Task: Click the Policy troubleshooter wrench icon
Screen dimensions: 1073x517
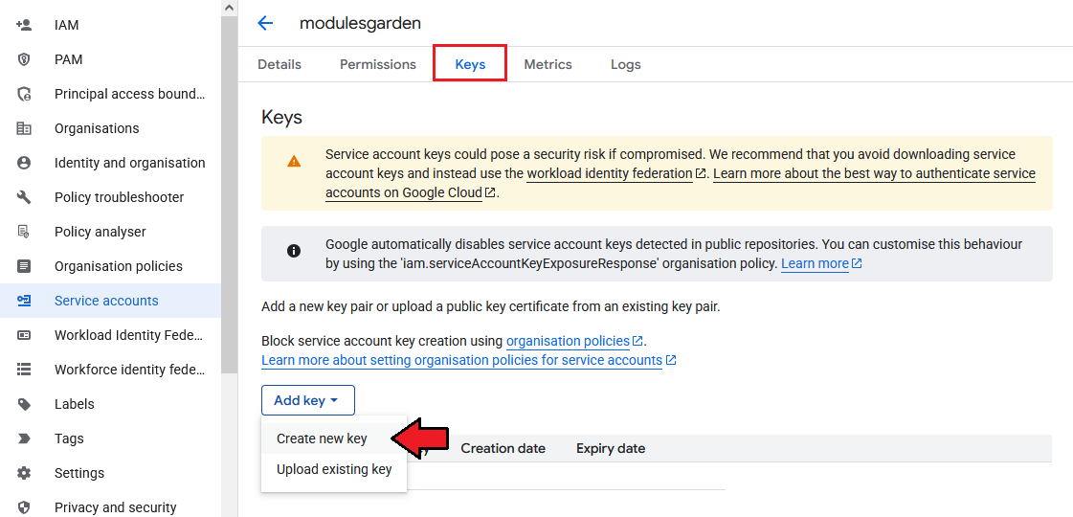Action: (24, 197)
